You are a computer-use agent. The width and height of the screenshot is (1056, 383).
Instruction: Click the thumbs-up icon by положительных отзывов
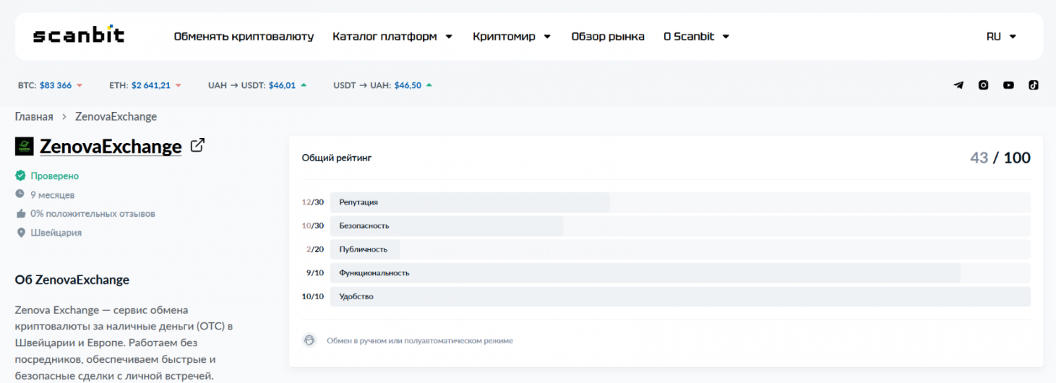[20, 213]
